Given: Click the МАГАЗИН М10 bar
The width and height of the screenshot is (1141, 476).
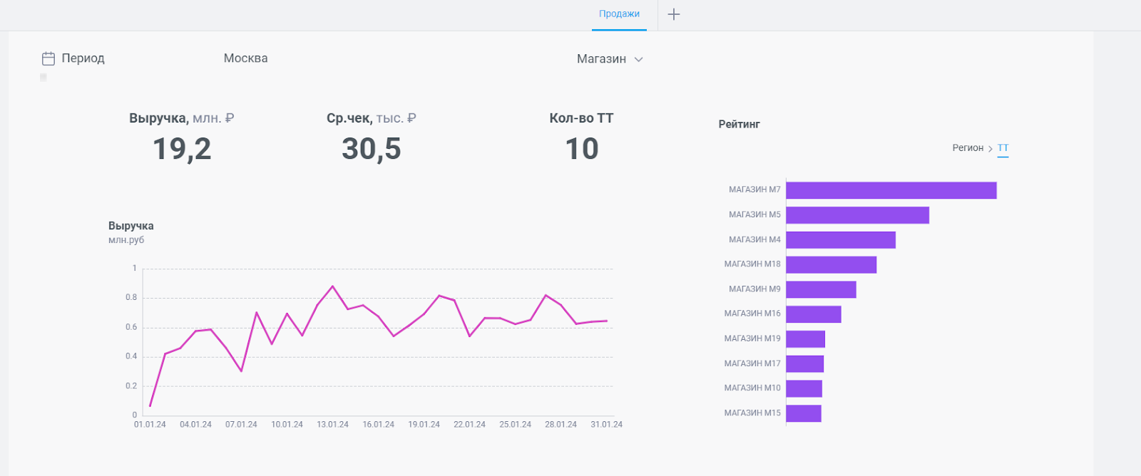Looking at the screenshot, I should tap(804, 388).
